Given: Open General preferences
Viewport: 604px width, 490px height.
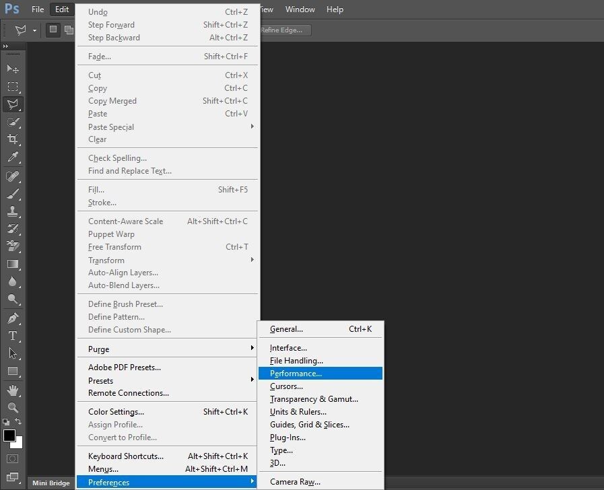Looking at the screenshot, I should (321, 328).
